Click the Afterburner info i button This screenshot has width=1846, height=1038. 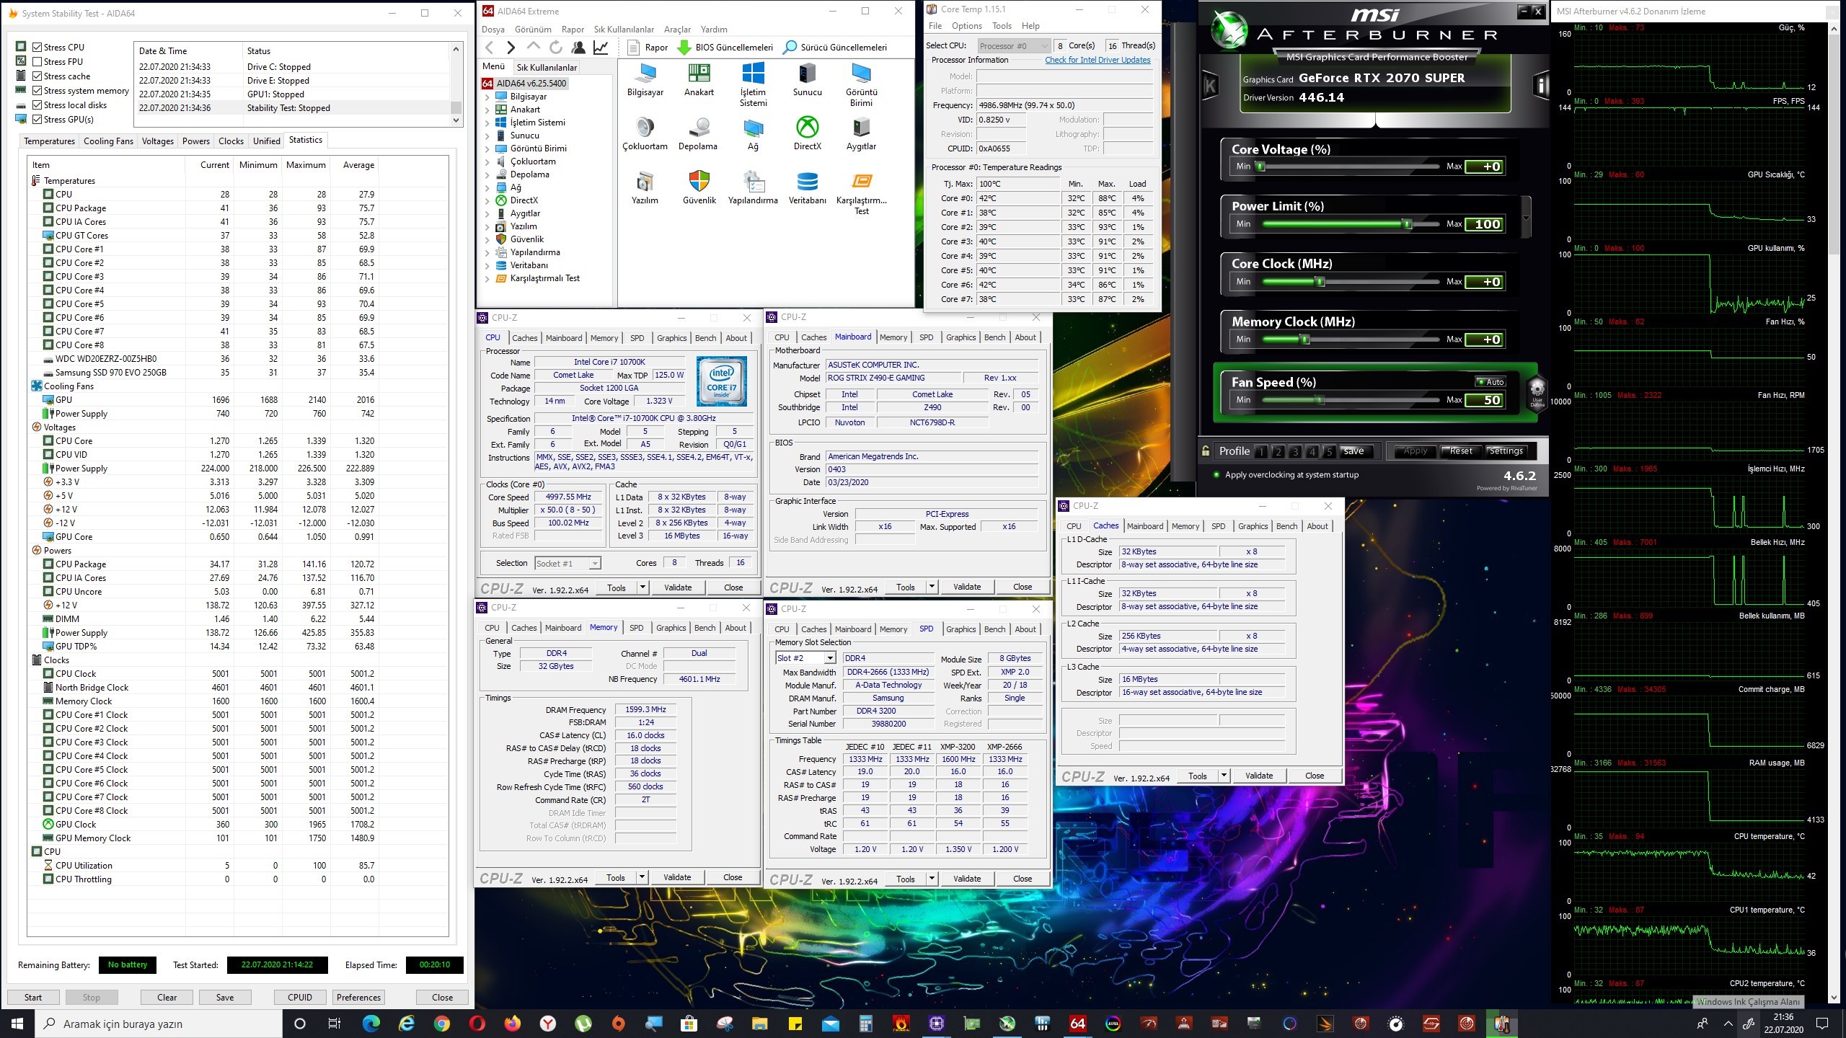tap(1541, 86)
